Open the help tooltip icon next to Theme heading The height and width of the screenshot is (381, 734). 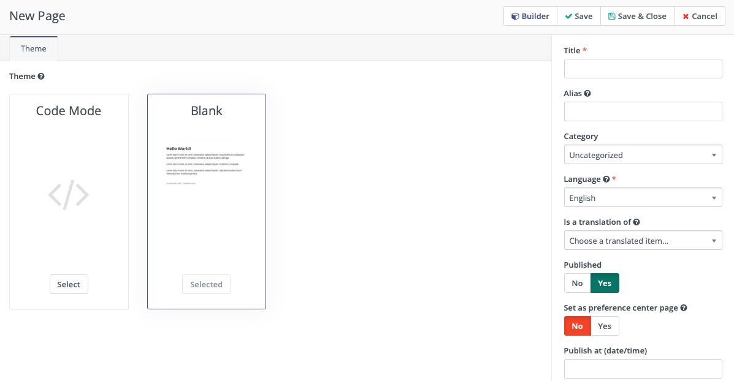pos(40,76)
